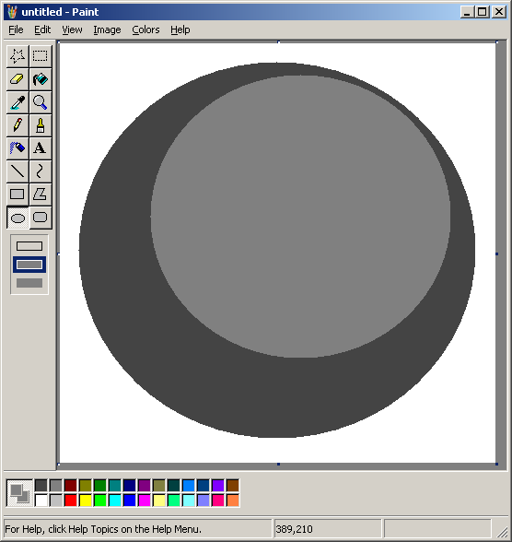The height and width of the screenshot is (542, 512).
Task: Open the File menu
Action: pos(16,29)
